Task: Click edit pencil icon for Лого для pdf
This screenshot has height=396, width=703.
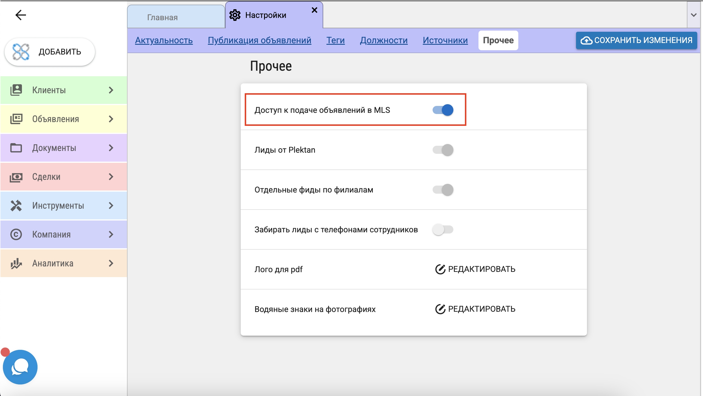Action: pyautogui.click(x=440, y=269)
